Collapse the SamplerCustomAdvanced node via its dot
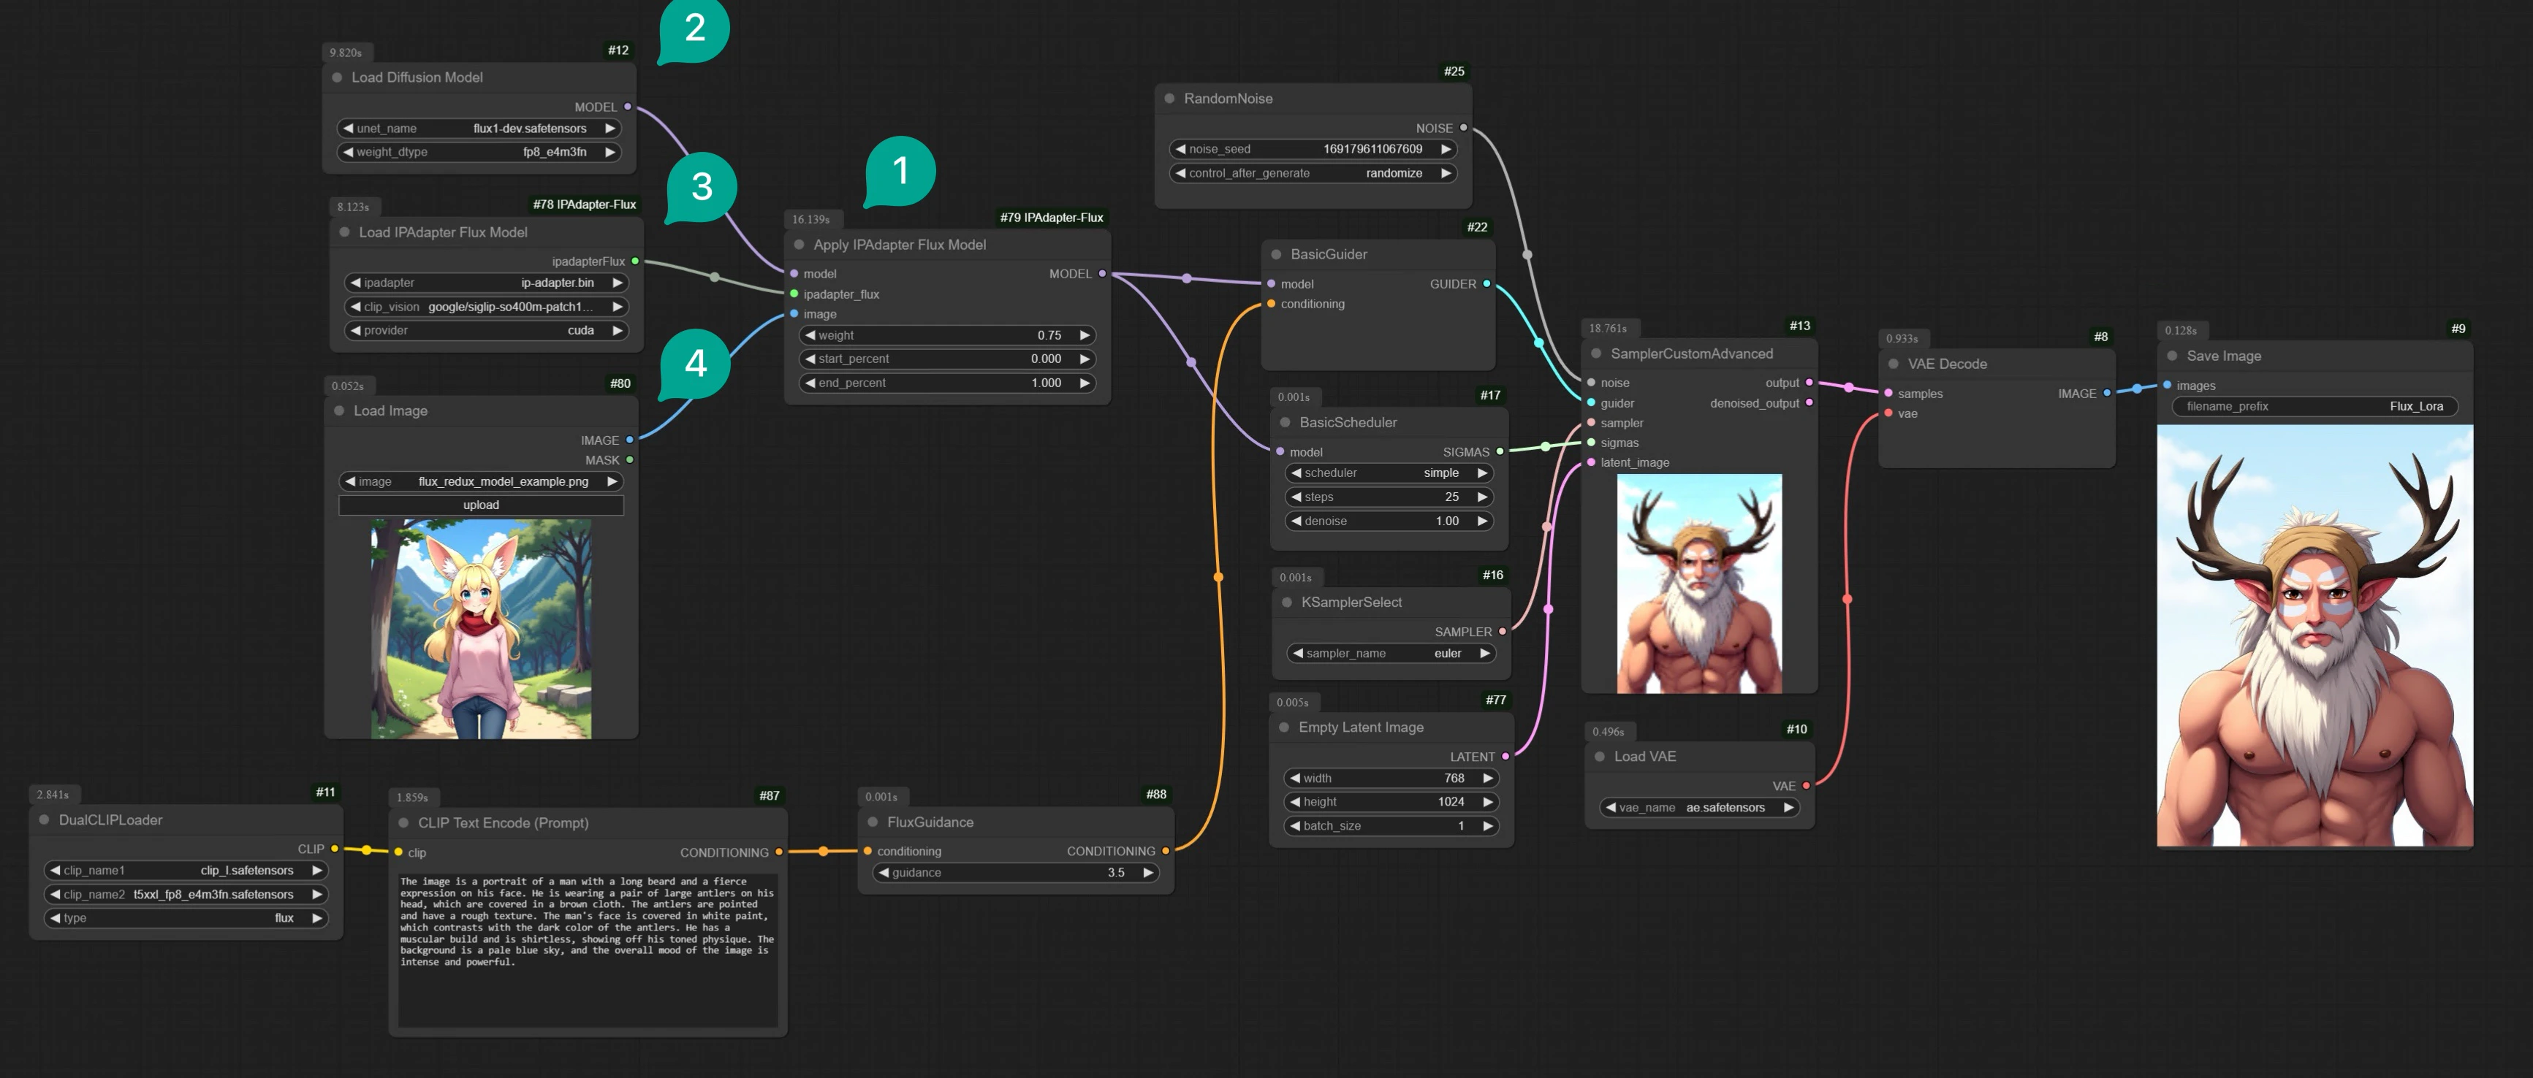 tap(1596, 353)
